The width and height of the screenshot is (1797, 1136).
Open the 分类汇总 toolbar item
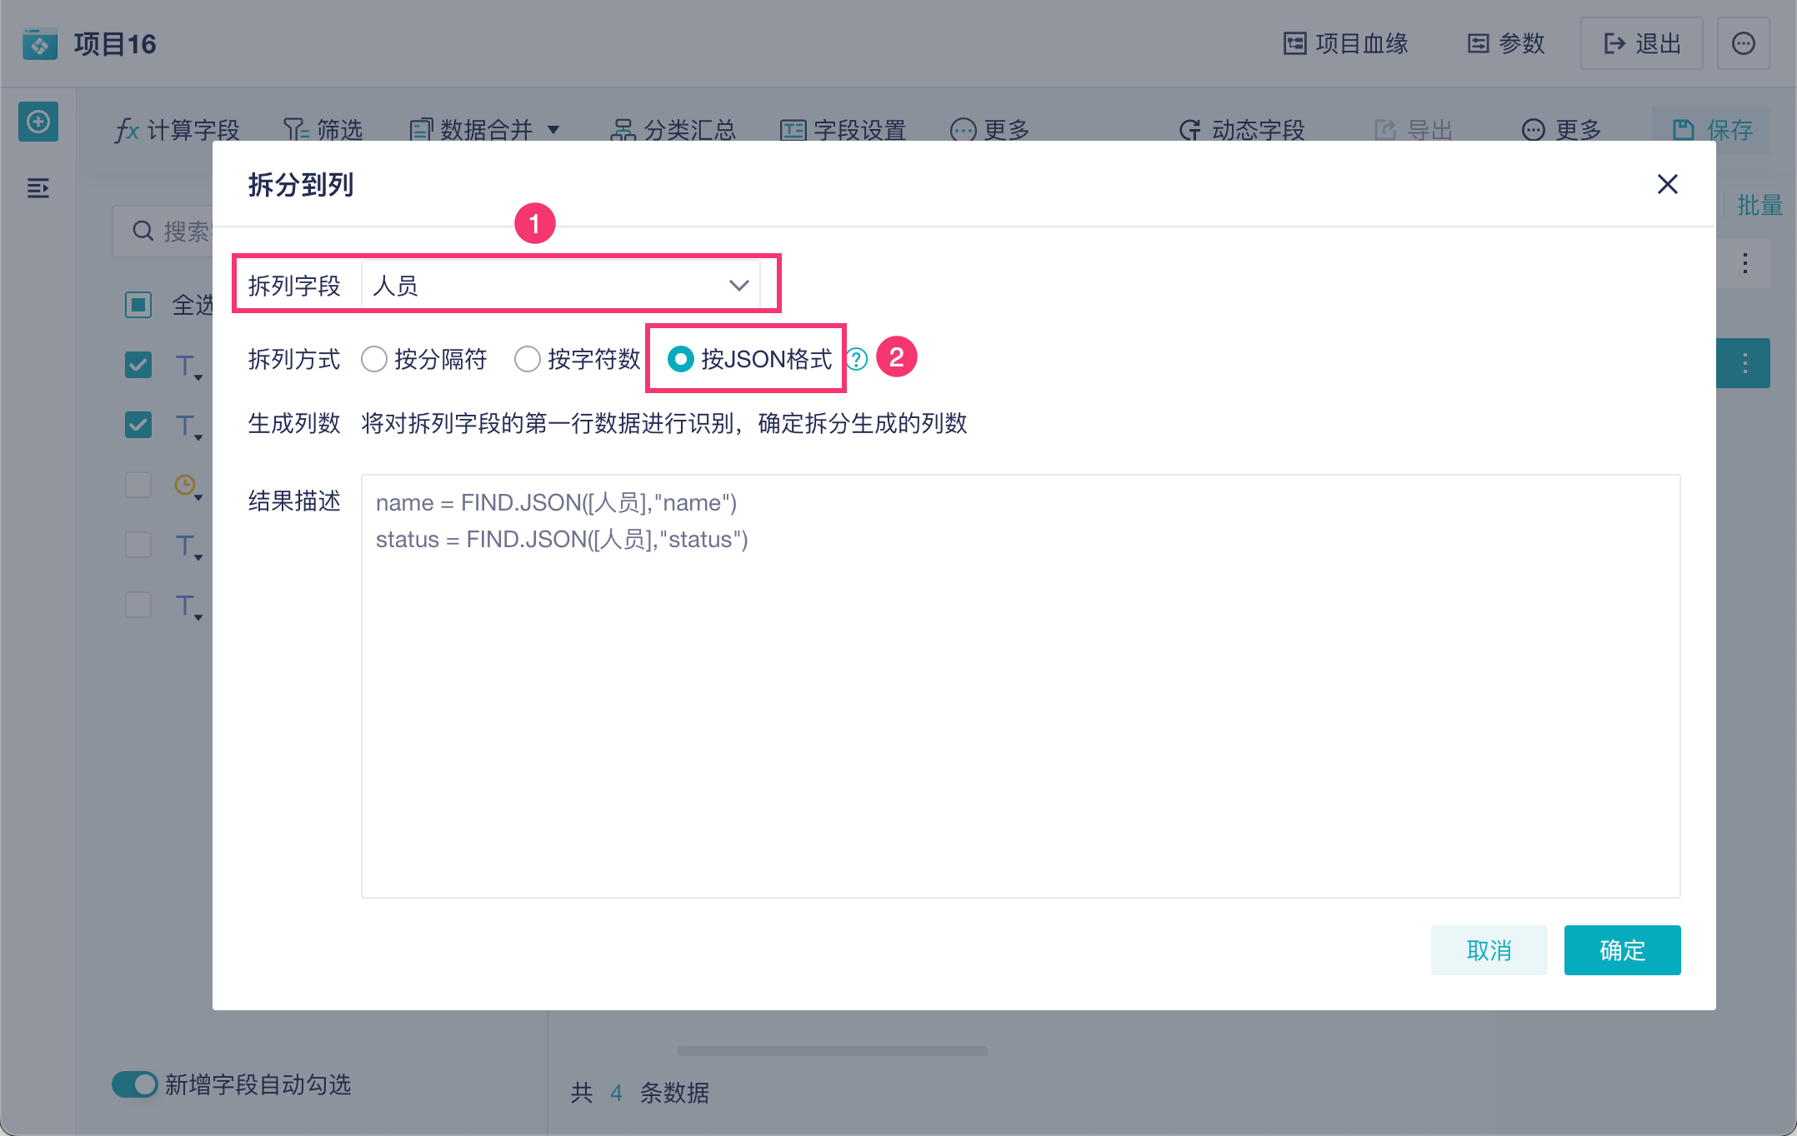pyautogui.click(x=673, y=130)
